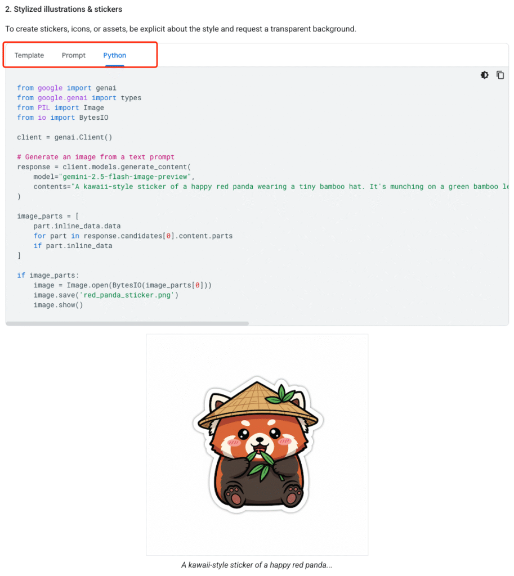Click the transparent background instruction sentence

pos(181,29)
